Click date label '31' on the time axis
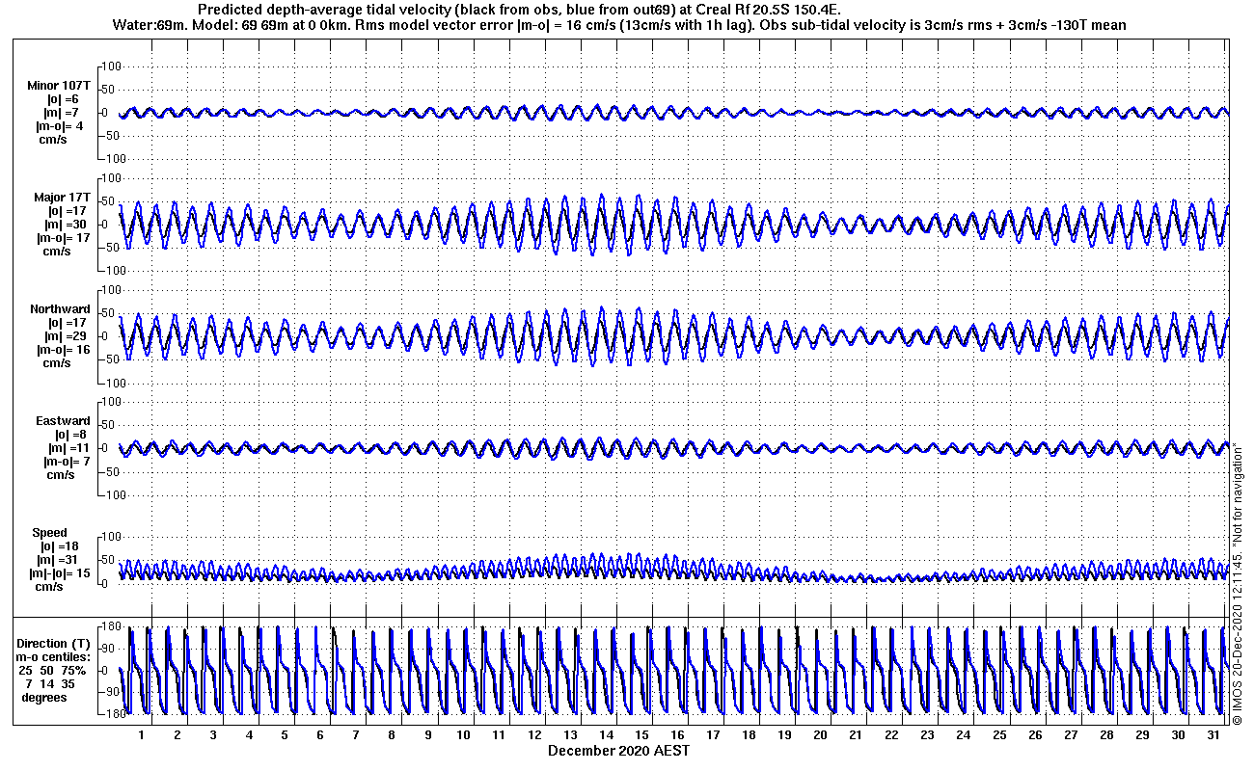1254x771 pixels. coord(1213,735)
